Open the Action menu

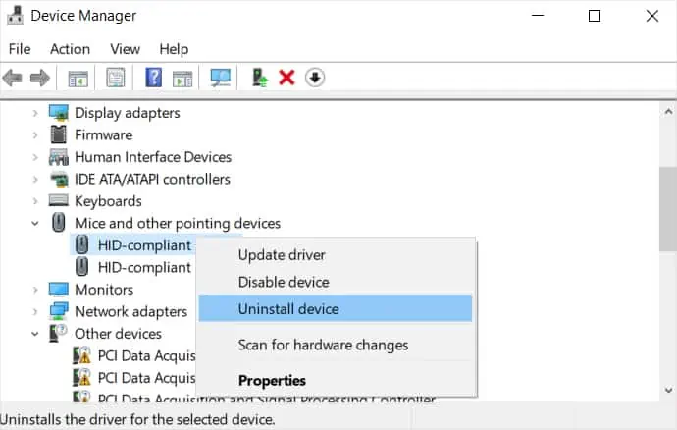[x=71, y=49]
